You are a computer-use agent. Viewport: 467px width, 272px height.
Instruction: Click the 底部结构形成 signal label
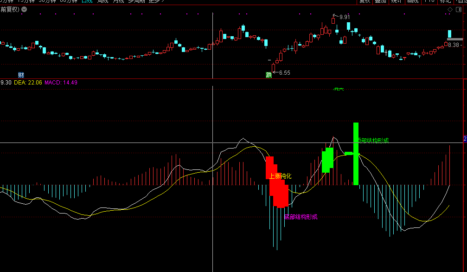pyautogui.click(x=301, y=217)
